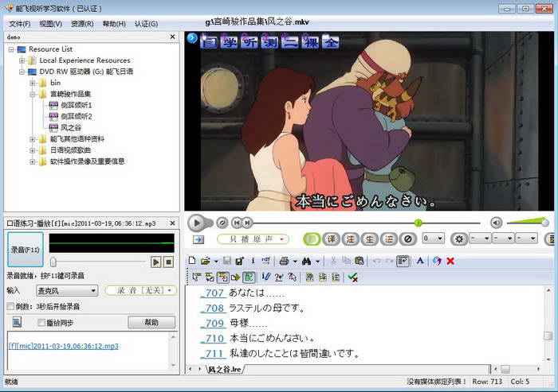Click the video progress slider handle

click(x=418, y=223)
